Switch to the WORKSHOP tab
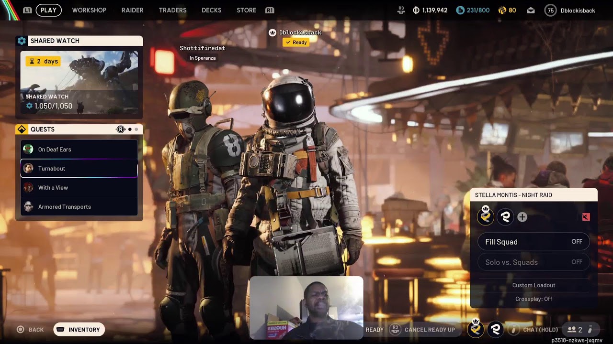The width and height of the screenshot is (613, 344). [x=89, y=10]
